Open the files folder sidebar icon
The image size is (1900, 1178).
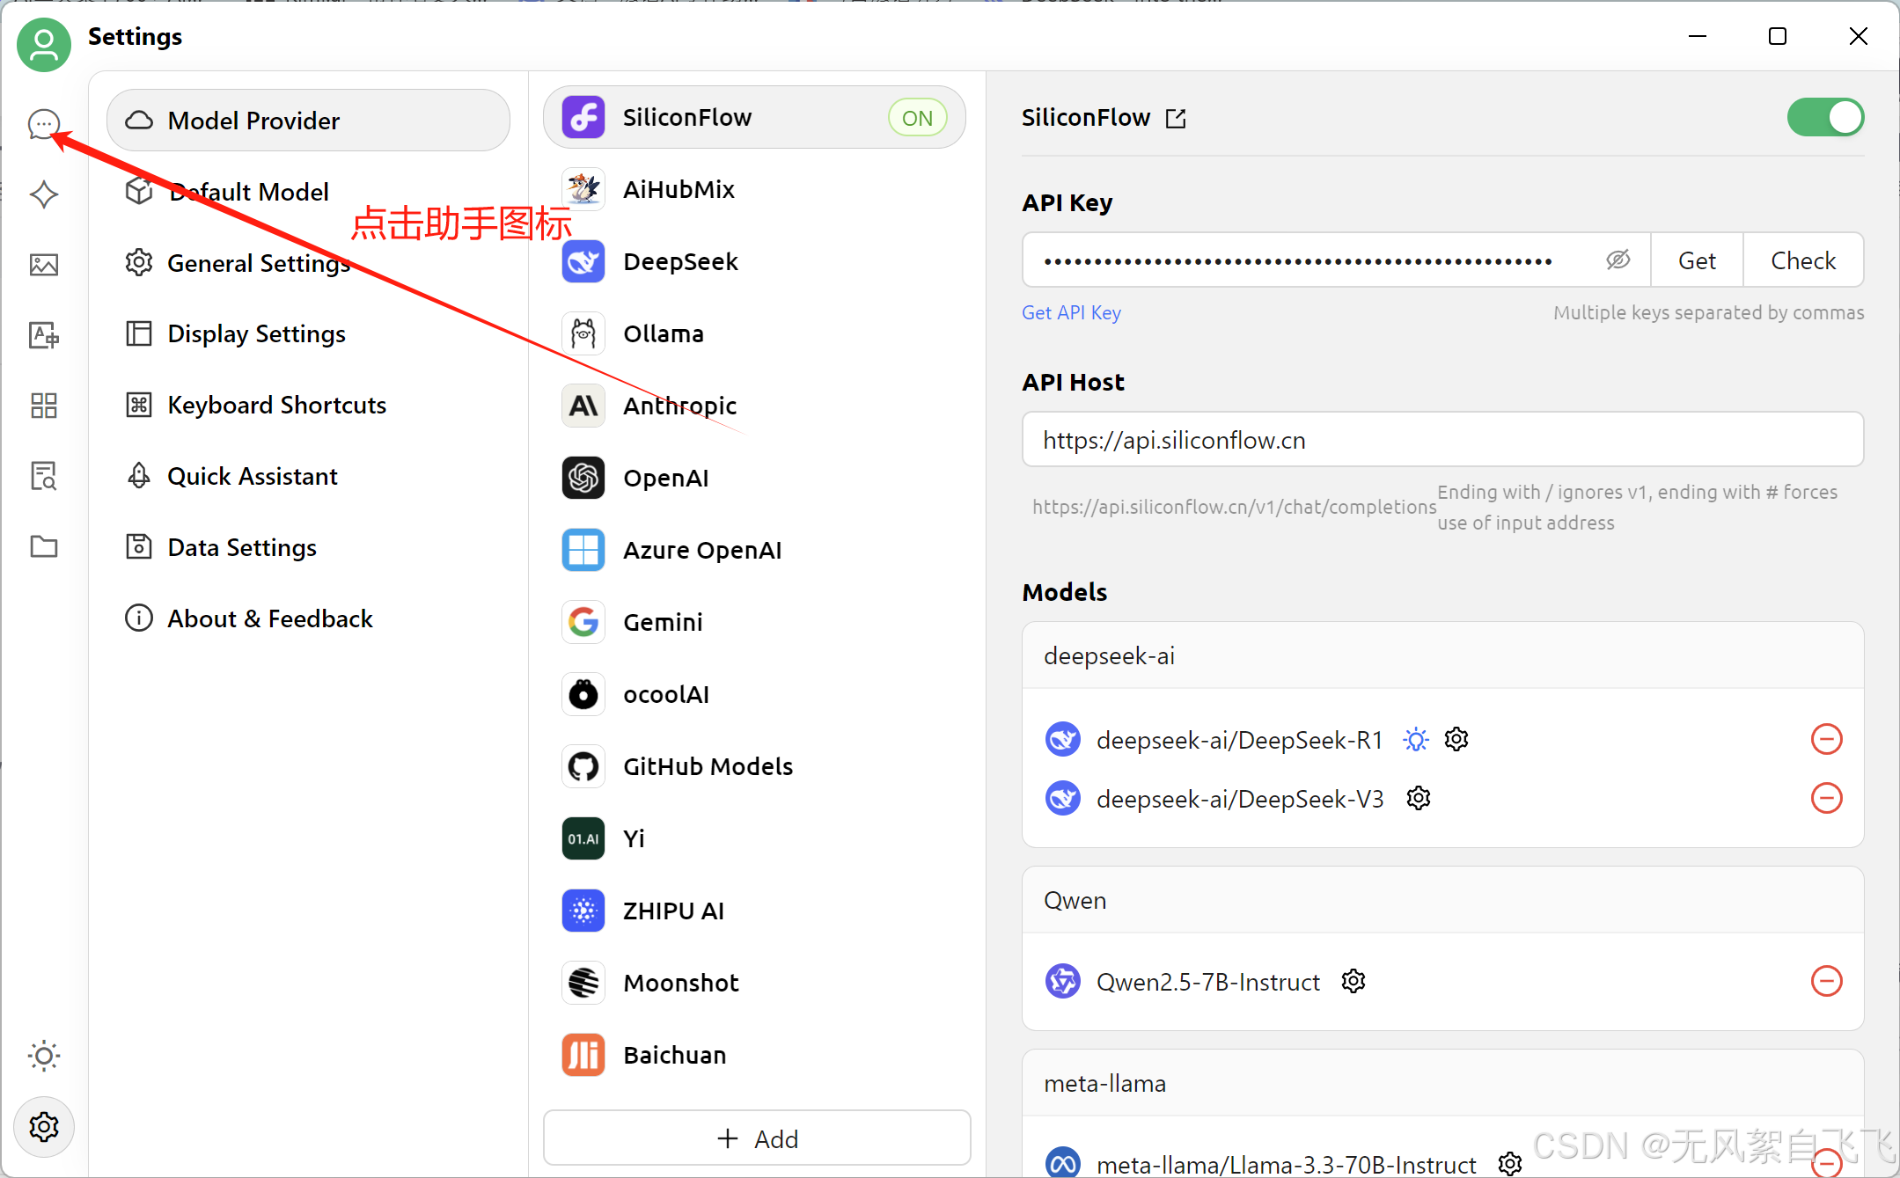[x=43, y=546]
